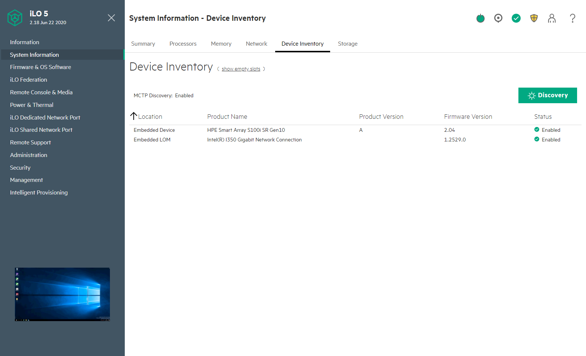The width and height of the screenshot is (586, 356).
Task: Click the iLO 5 version 2.18 text
Action: pos(48,22)
